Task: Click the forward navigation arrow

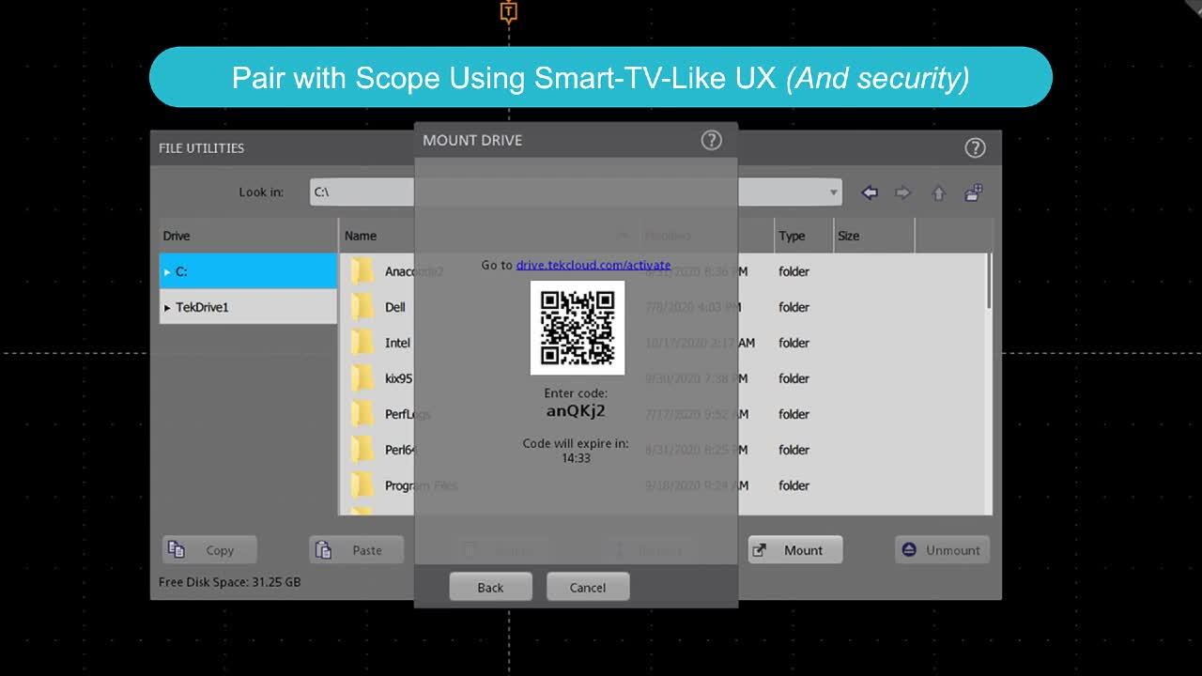Action: point(903,192)
